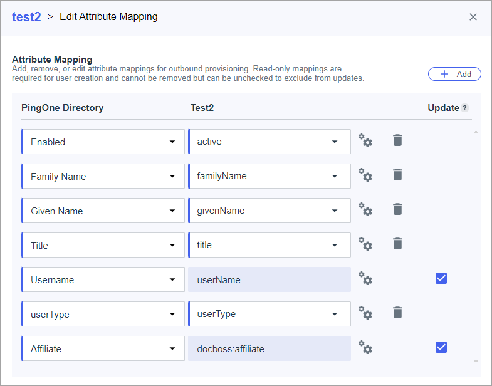The height and width of the screenshot is (386, 492).
Task: Go back via the test2 breadcrumb link
Action: coord(26,17)
